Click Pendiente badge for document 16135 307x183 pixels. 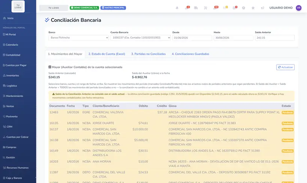click(288, 123)
